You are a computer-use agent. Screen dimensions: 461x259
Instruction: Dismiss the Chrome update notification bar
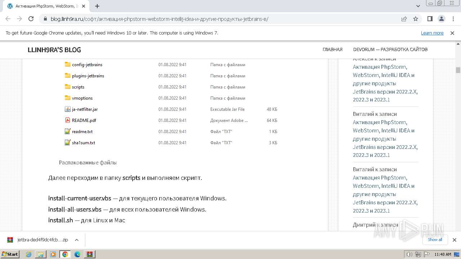[x=452, y=33]
